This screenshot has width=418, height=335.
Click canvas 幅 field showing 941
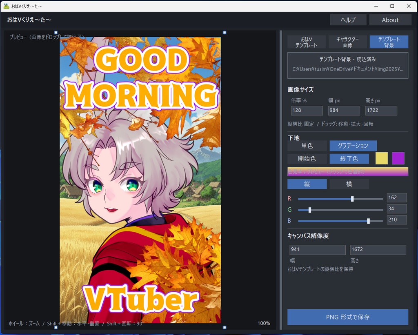point(318,250)
